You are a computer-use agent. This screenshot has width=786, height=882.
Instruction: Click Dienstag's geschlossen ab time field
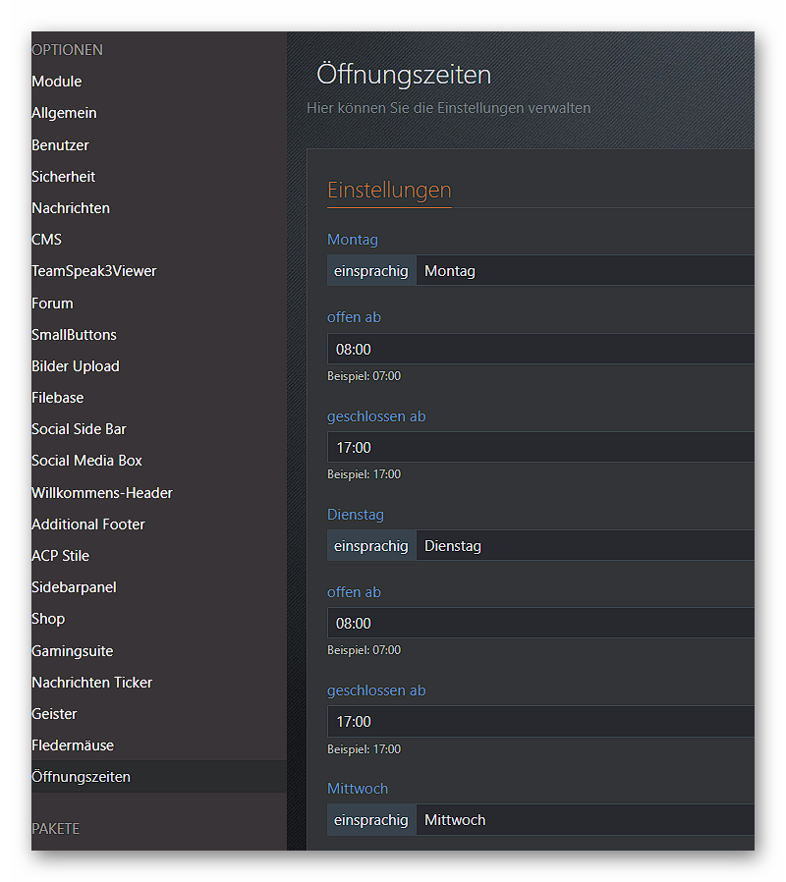(x=540, y=722)
